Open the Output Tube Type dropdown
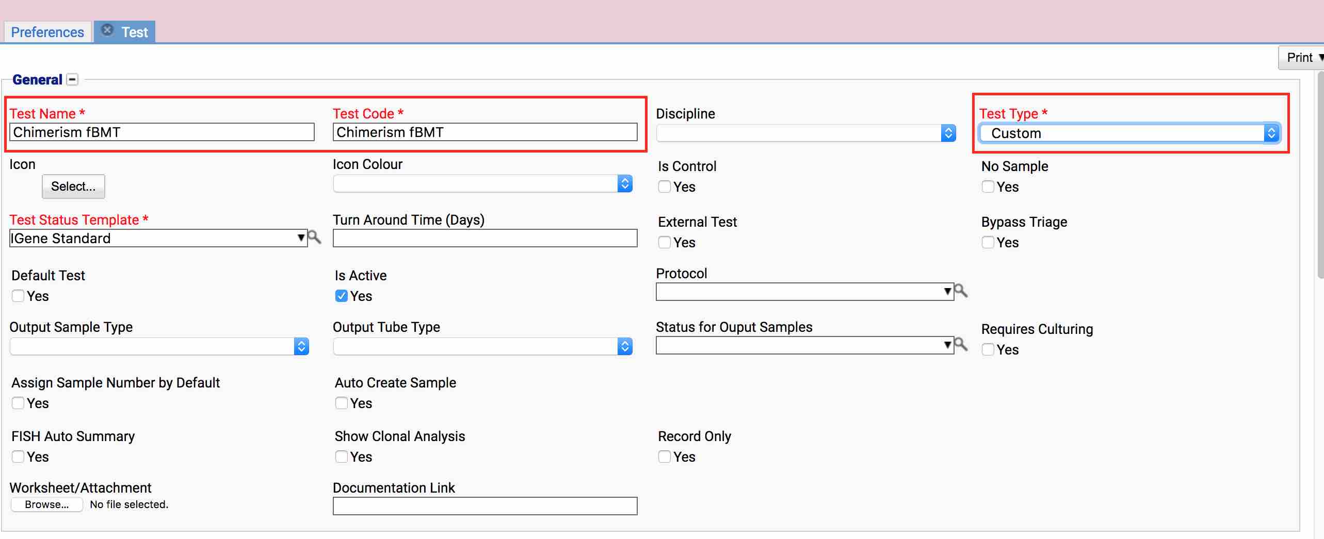The image size is (1324, 539). [x=483, y=346]
